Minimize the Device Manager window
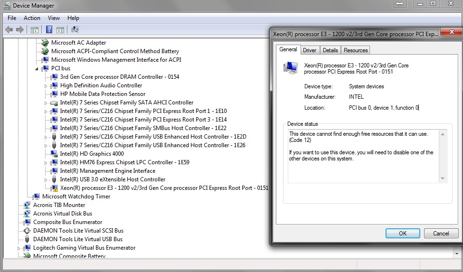The width and height of the screenshot is (463, 272). pos(420,4)
